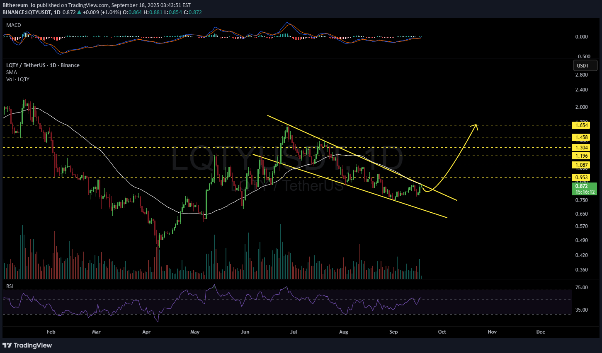Image resolution: width=602 pixels, height=353 pixels.
Task: Click the BINANCE:LQTYUSDT ticker text
Action: click(27, 12)
